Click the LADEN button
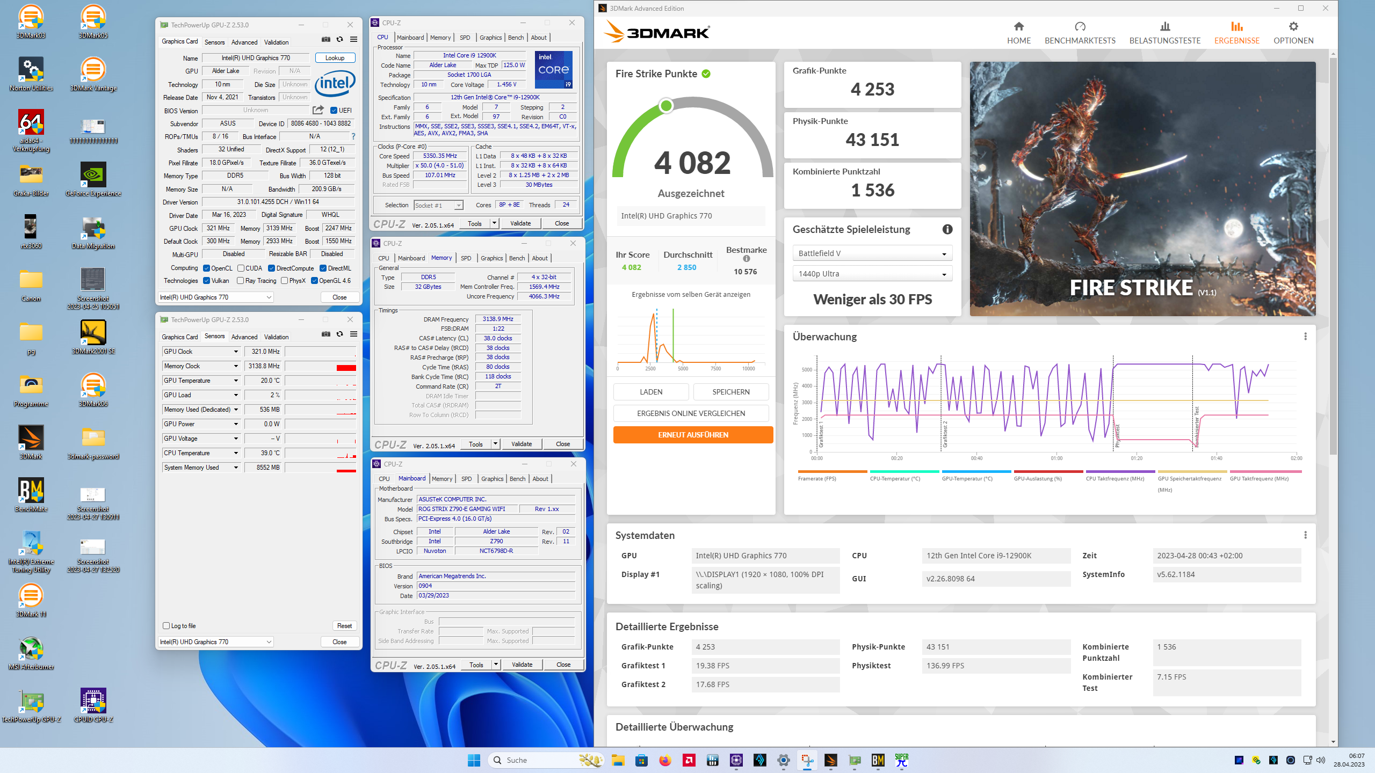The width and height of the screenshot is (1375, 773). point(651,392)
